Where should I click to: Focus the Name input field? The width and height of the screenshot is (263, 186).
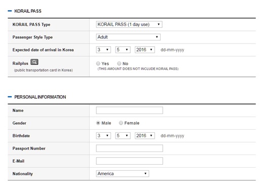pyautogui.click(x=130, y=110)
